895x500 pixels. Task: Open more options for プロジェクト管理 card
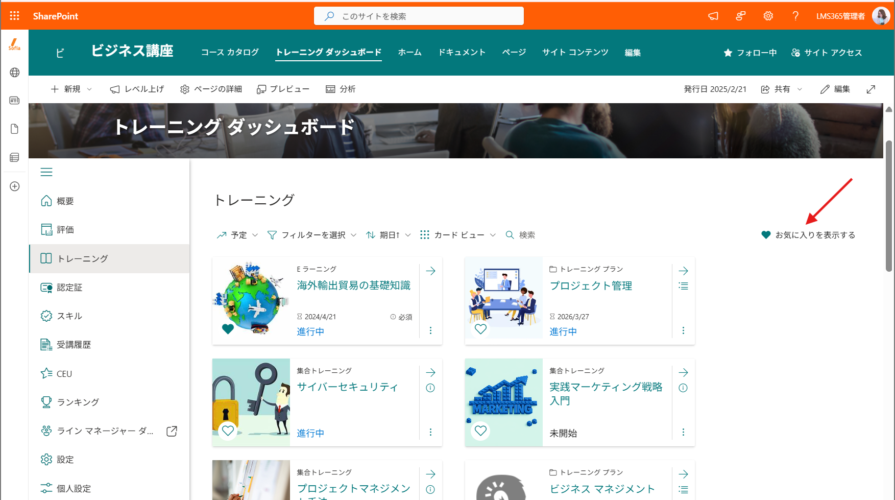pyautogui.click(x=683, y=330)
